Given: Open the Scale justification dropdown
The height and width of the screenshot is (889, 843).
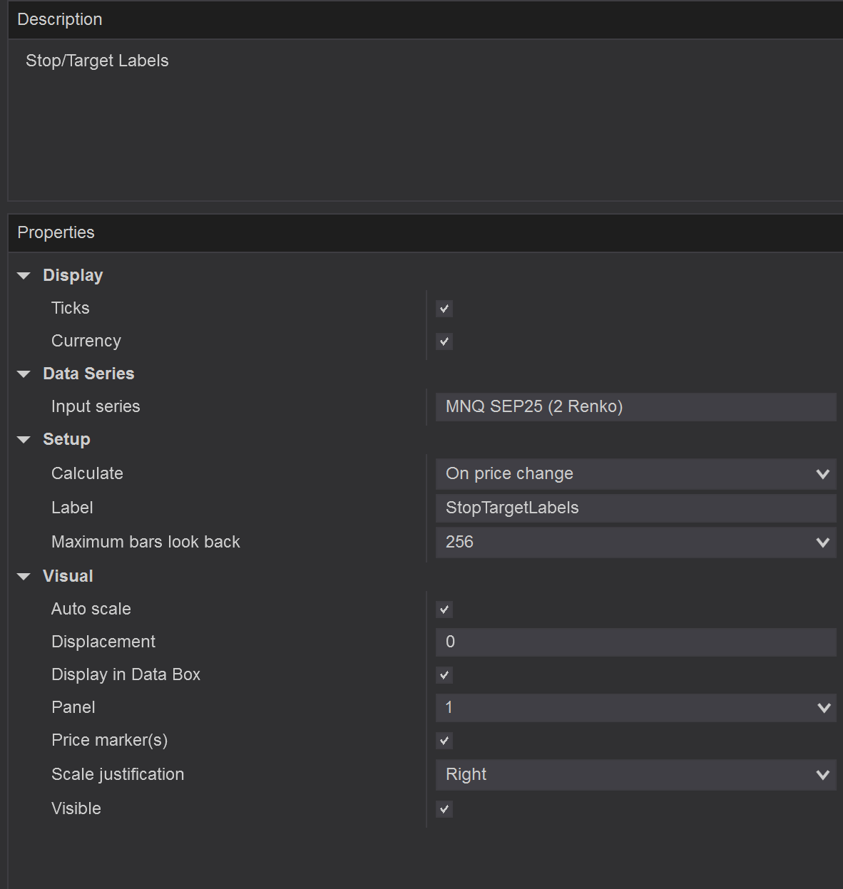Looking at the screenshot, I should pyautogui.click(x=635, y=775).
